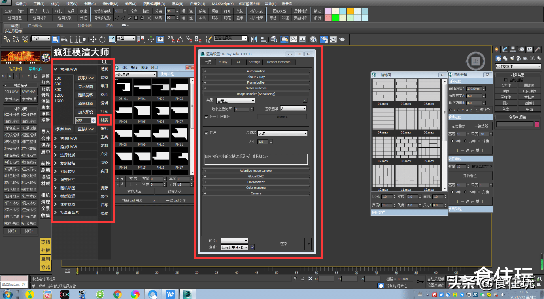Pick the green color swatch in toolbar
This screenshot has height=299, width=544.
tap(335, 18)
